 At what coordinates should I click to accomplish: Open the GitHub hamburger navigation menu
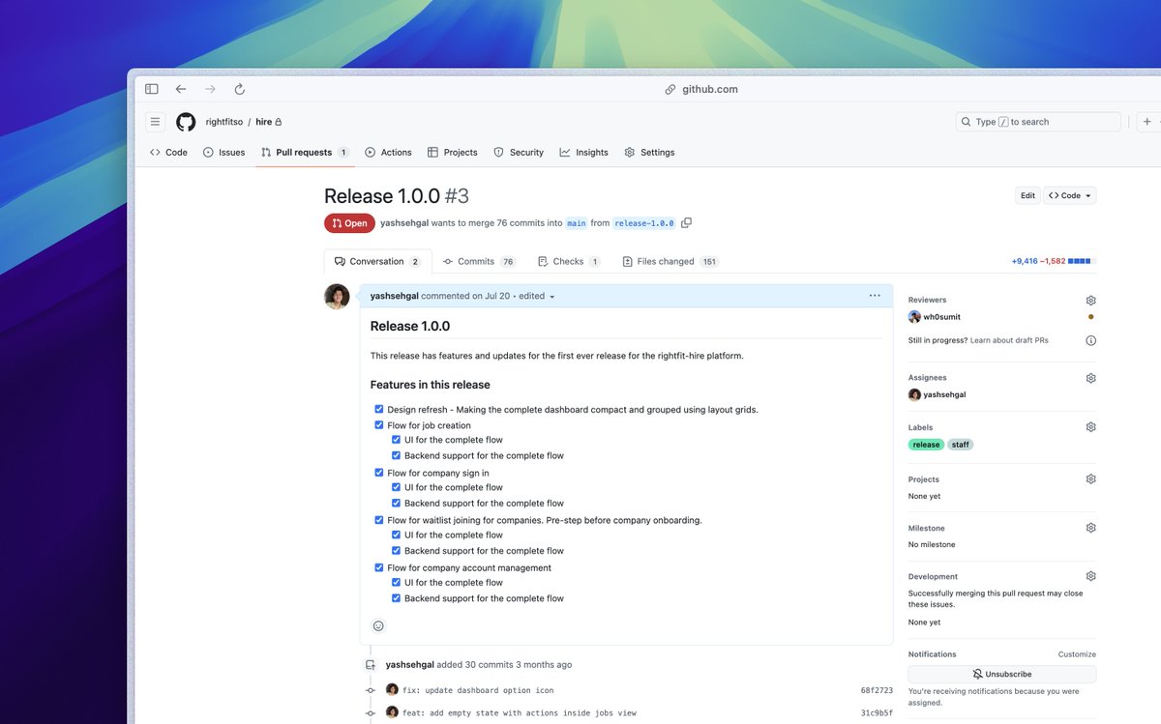click(x=155, y=122)
